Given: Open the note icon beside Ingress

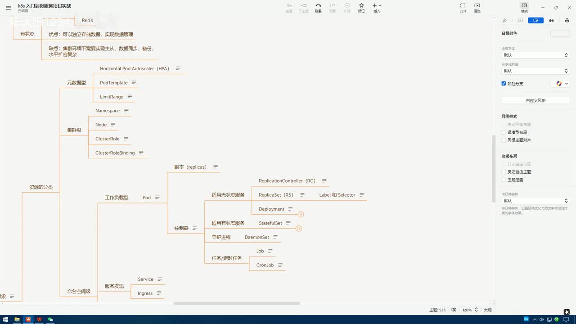Looking at the screenshot, I should coord(158,293).
